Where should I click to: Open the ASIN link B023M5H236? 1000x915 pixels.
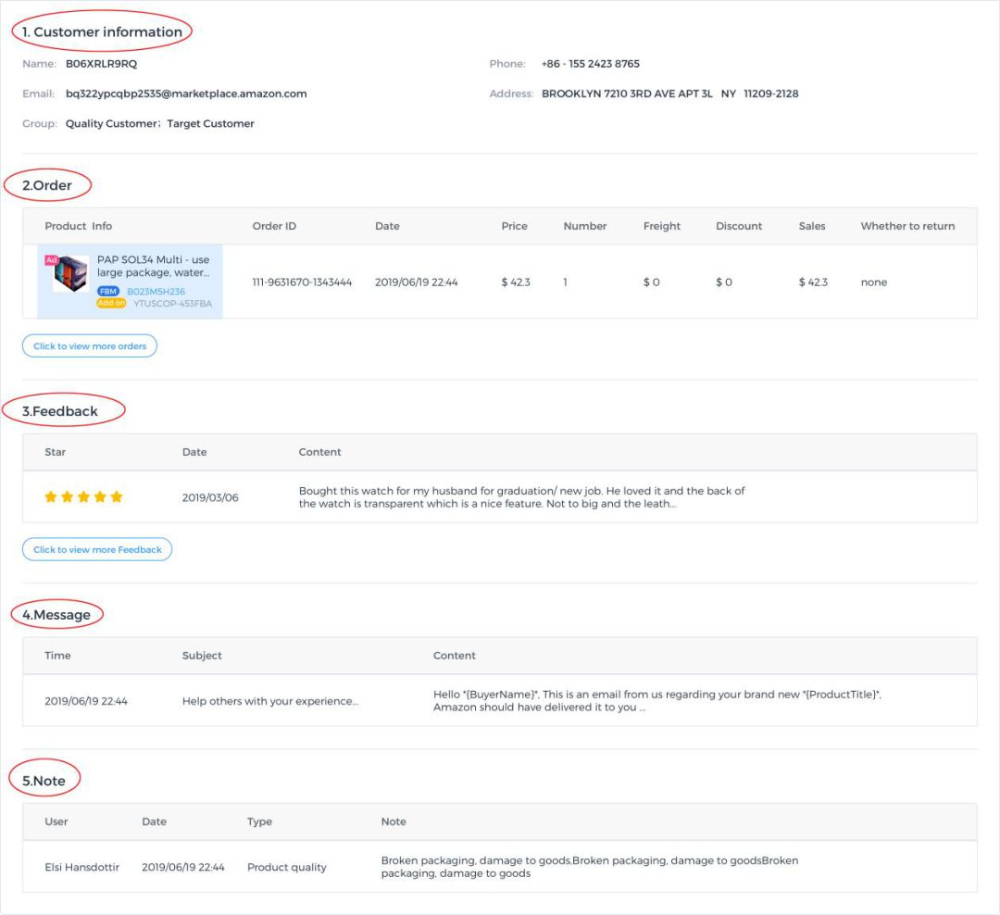point(156,291)
